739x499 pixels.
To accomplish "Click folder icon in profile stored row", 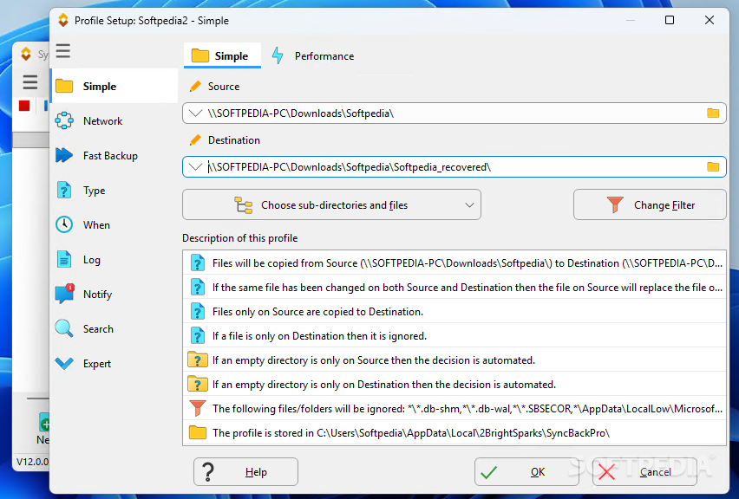I will click(198, 432).
